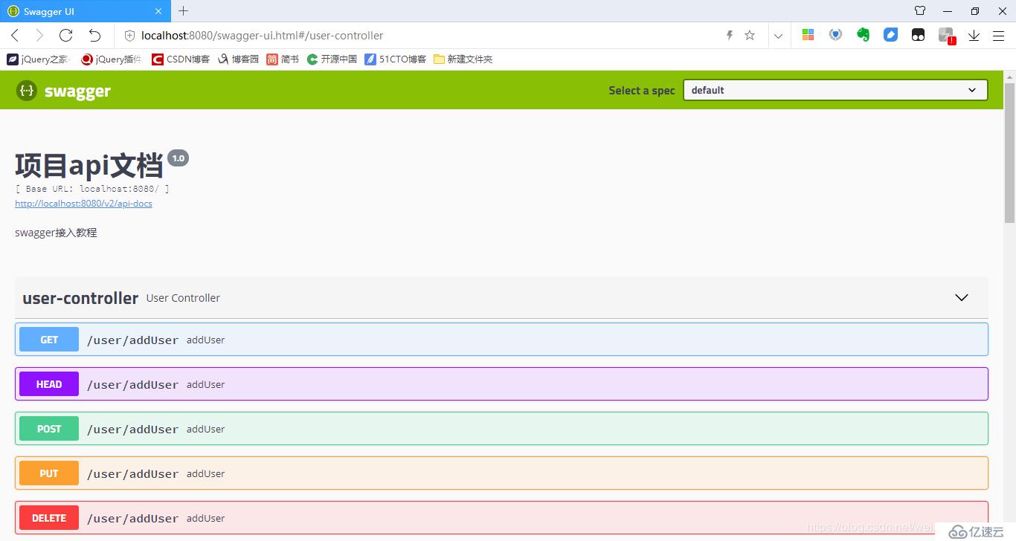This screenshot has height=541, width=1016.
Task: Close the Swagger UI tab
Action: coord(159,11)
